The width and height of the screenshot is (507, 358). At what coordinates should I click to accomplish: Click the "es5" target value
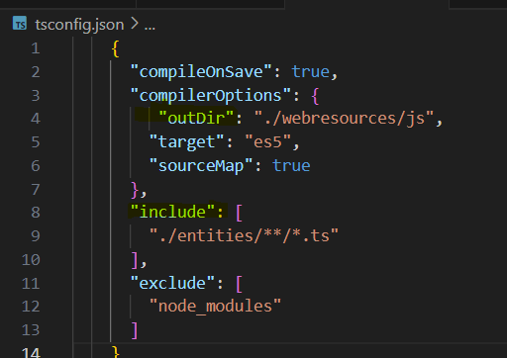(x=267, y=141)
